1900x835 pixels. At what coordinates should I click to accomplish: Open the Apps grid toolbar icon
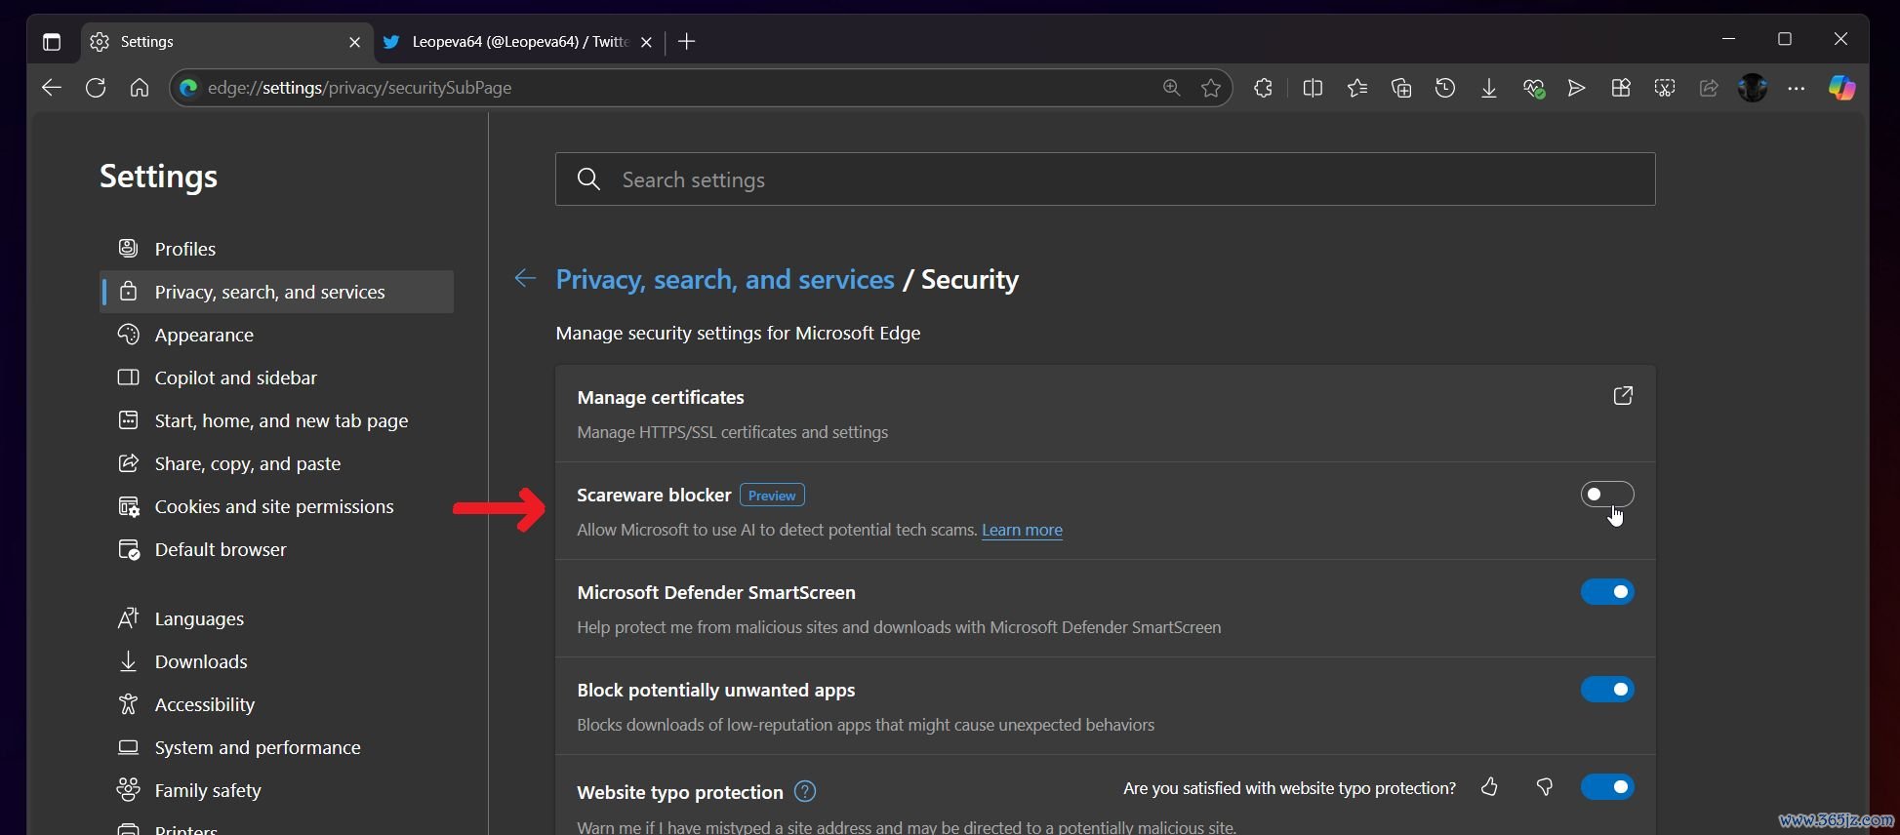(x=1621, y=88)
